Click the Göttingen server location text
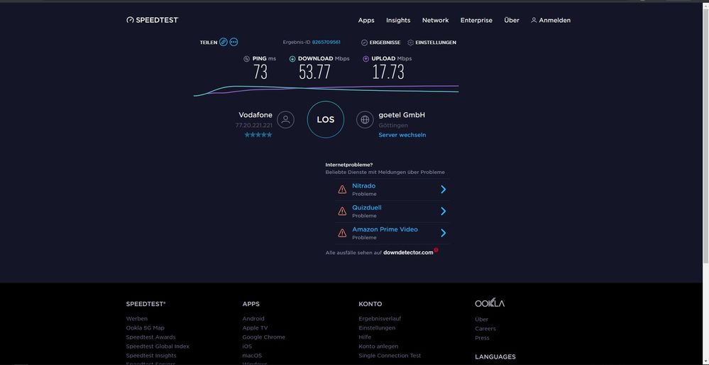709x365 pixels. (x=393, y=125)
